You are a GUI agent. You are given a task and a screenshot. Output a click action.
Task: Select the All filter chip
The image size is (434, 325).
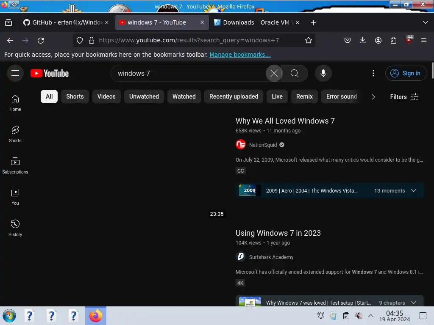[x=49, y=96]
